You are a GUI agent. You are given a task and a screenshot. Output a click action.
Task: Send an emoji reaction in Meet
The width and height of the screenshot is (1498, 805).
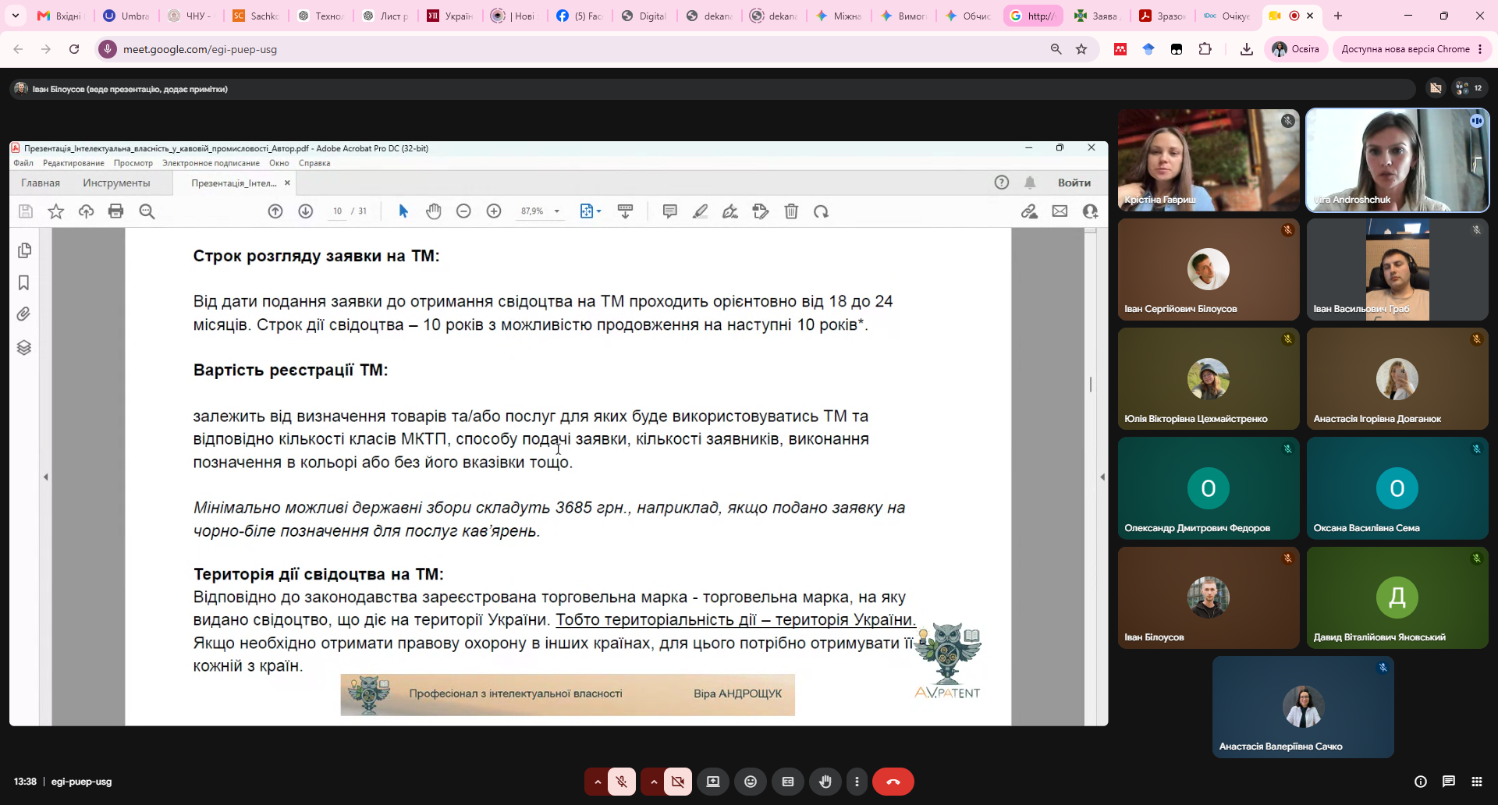click(x=751, y=782)
